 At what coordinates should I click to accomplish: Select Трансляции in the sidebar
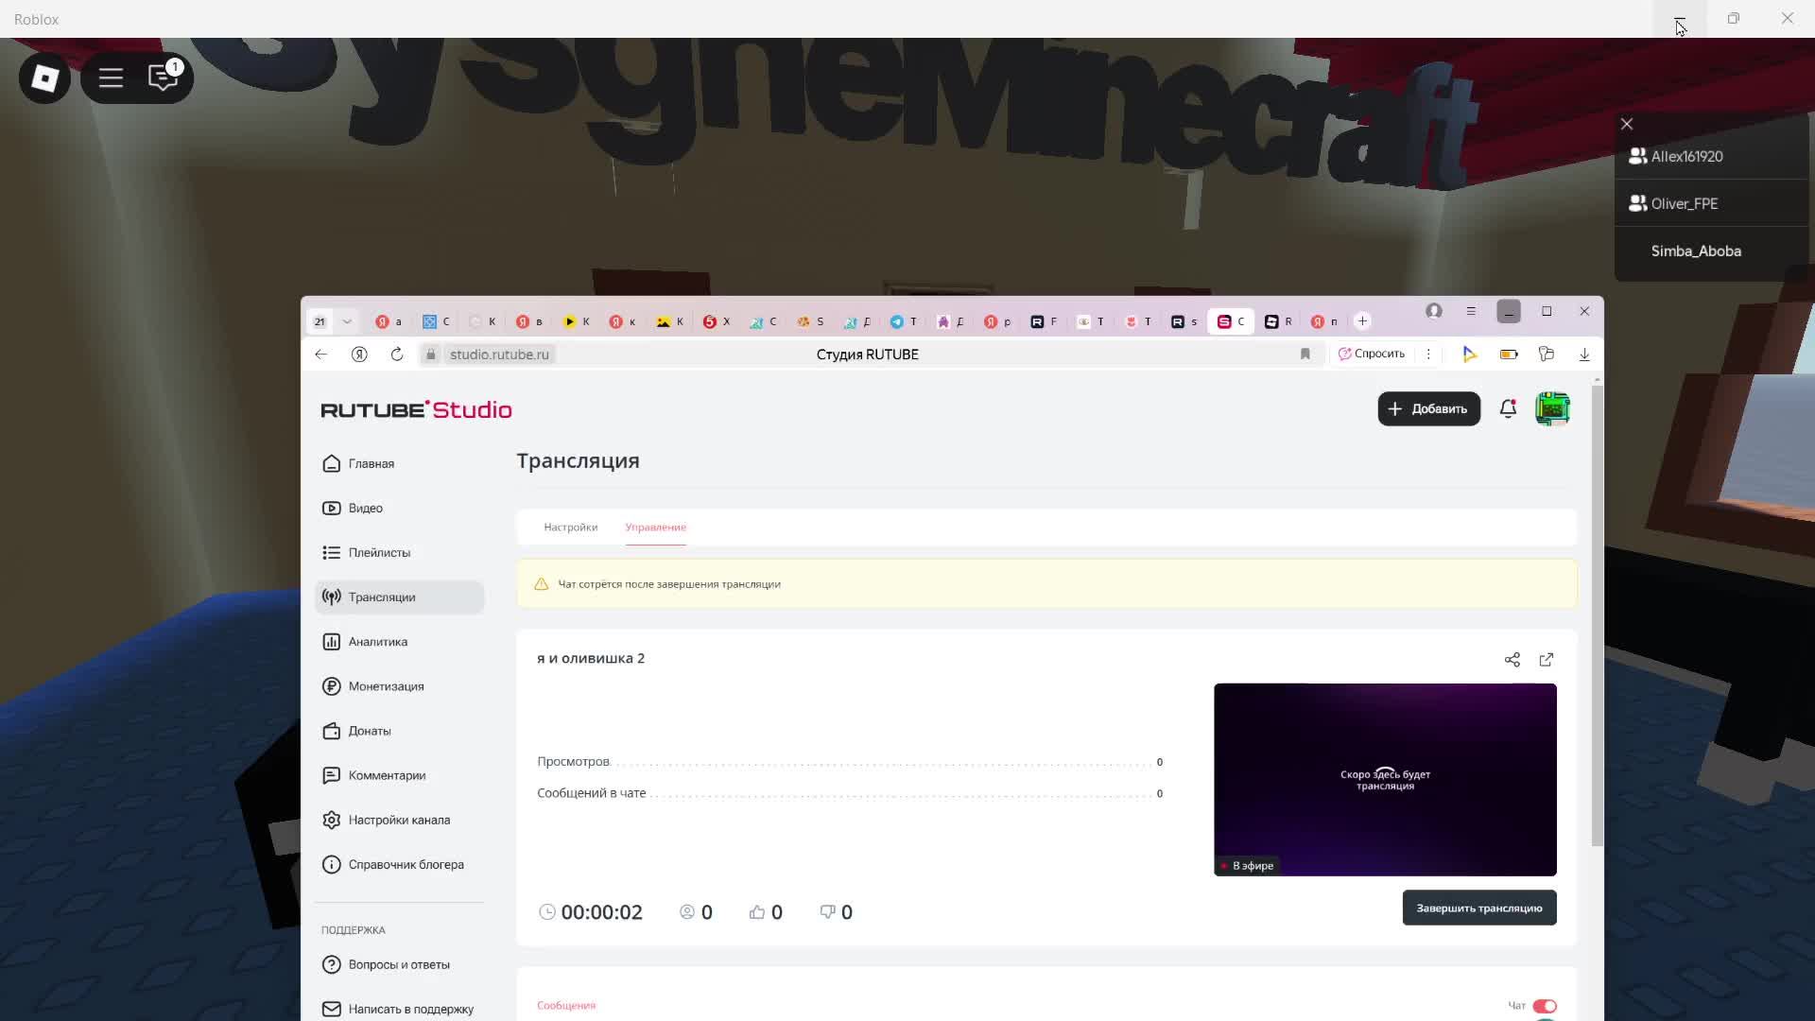399,597
